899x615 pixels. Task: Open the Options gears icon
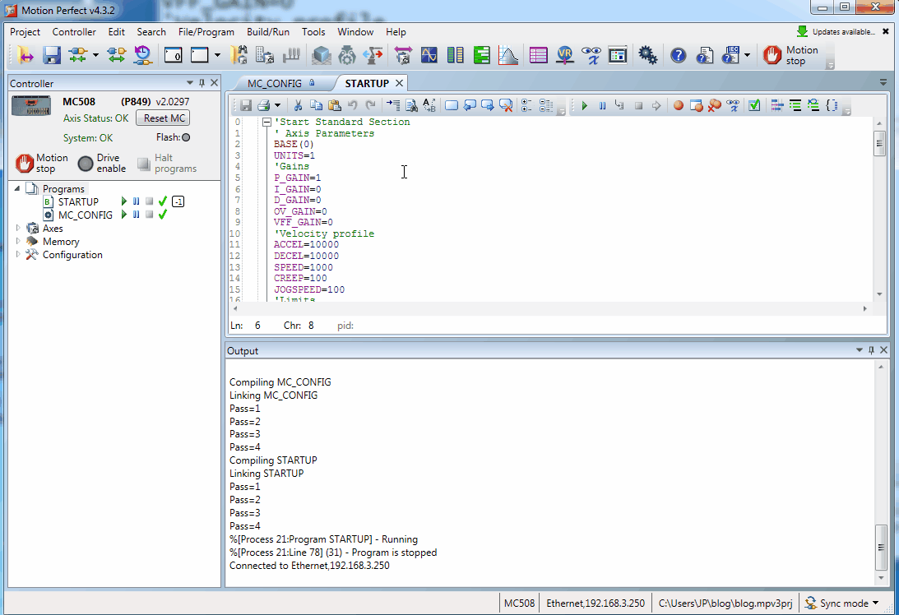(x=648, y=55)
